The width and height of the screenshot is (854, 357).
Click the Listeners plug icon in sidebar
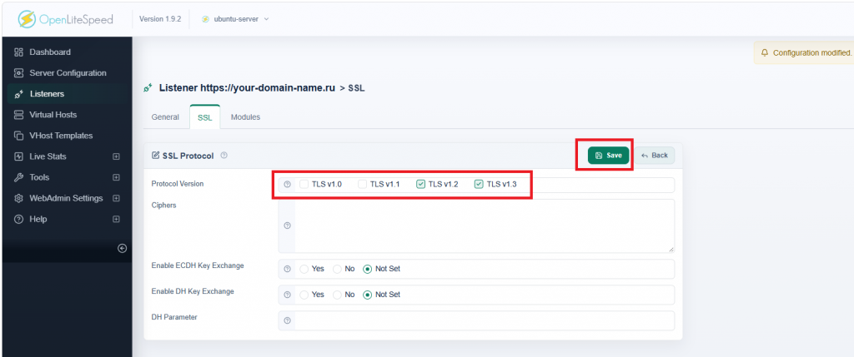click(x=18, y=94)
